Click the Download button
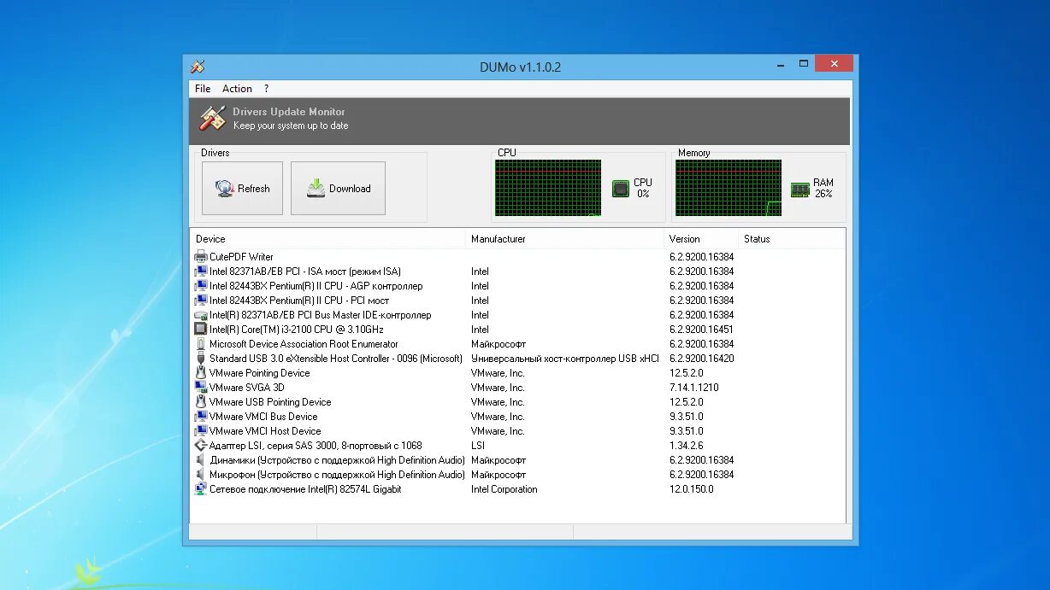Screen dimensions: 1050x590 [338, 188]
